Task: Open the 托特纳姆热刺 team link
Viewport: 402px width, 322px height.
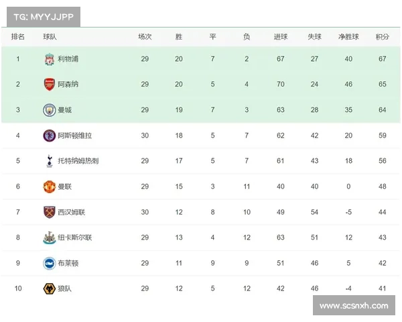Action: pyautogui.click(x=78, y=161)
